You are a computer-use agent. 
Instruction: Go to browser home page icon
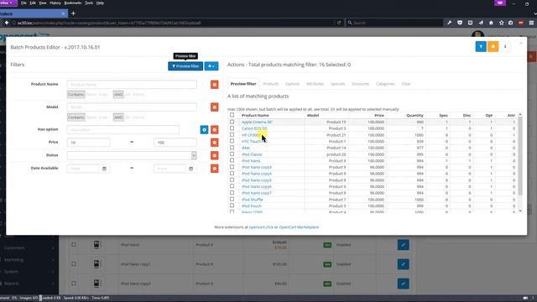pos(491,23)
